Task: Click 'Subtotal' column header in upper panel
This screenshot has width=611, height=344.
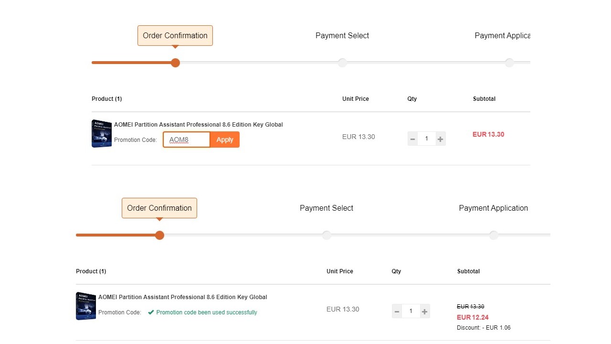Action: (484, 99)
